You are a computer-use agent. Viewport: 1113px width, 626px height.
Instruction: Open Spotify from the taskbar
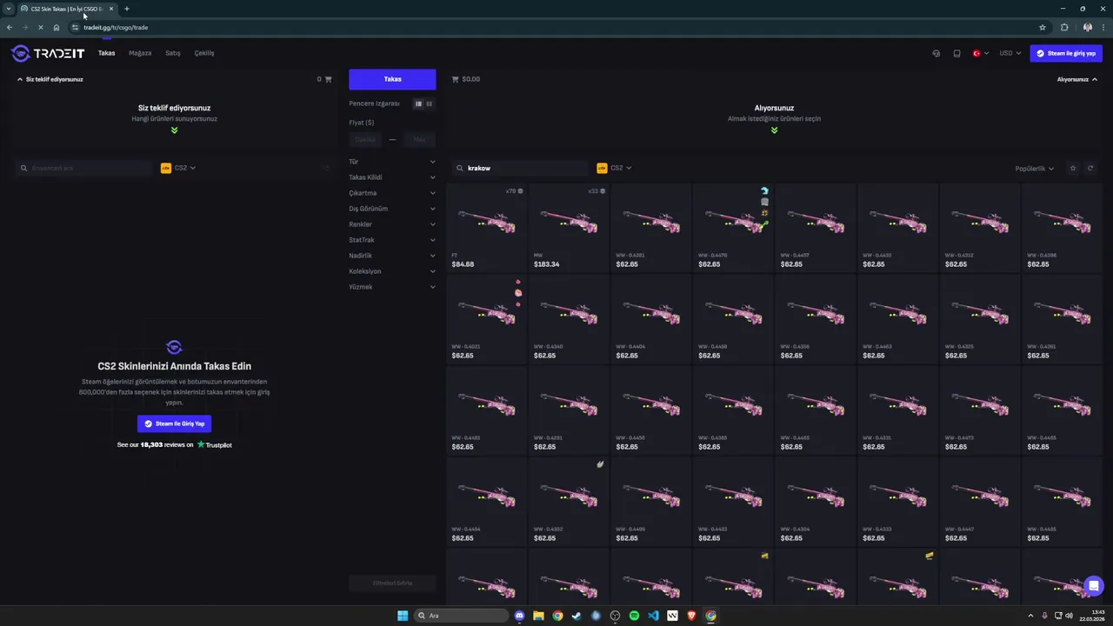point(634,616)
